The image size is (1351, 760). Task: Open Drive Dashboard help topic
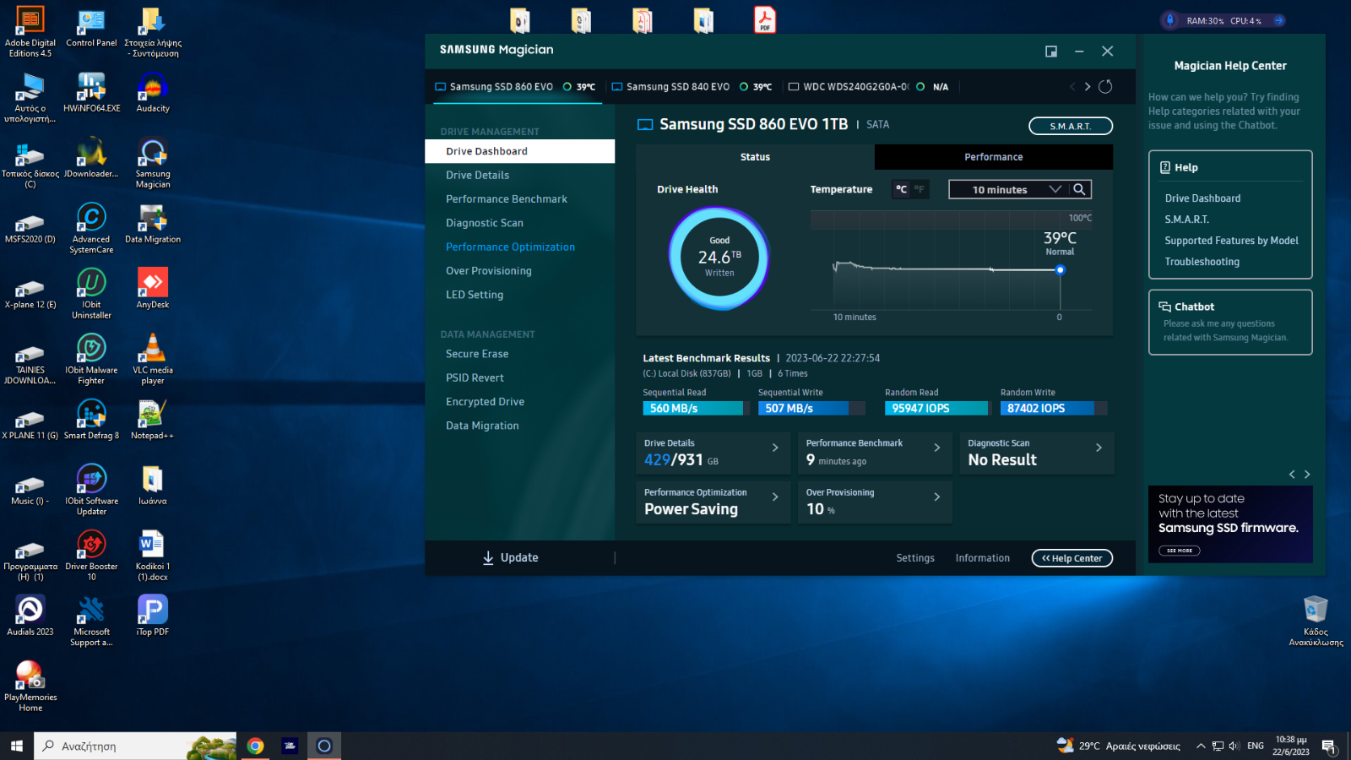tap(1202, 198)
